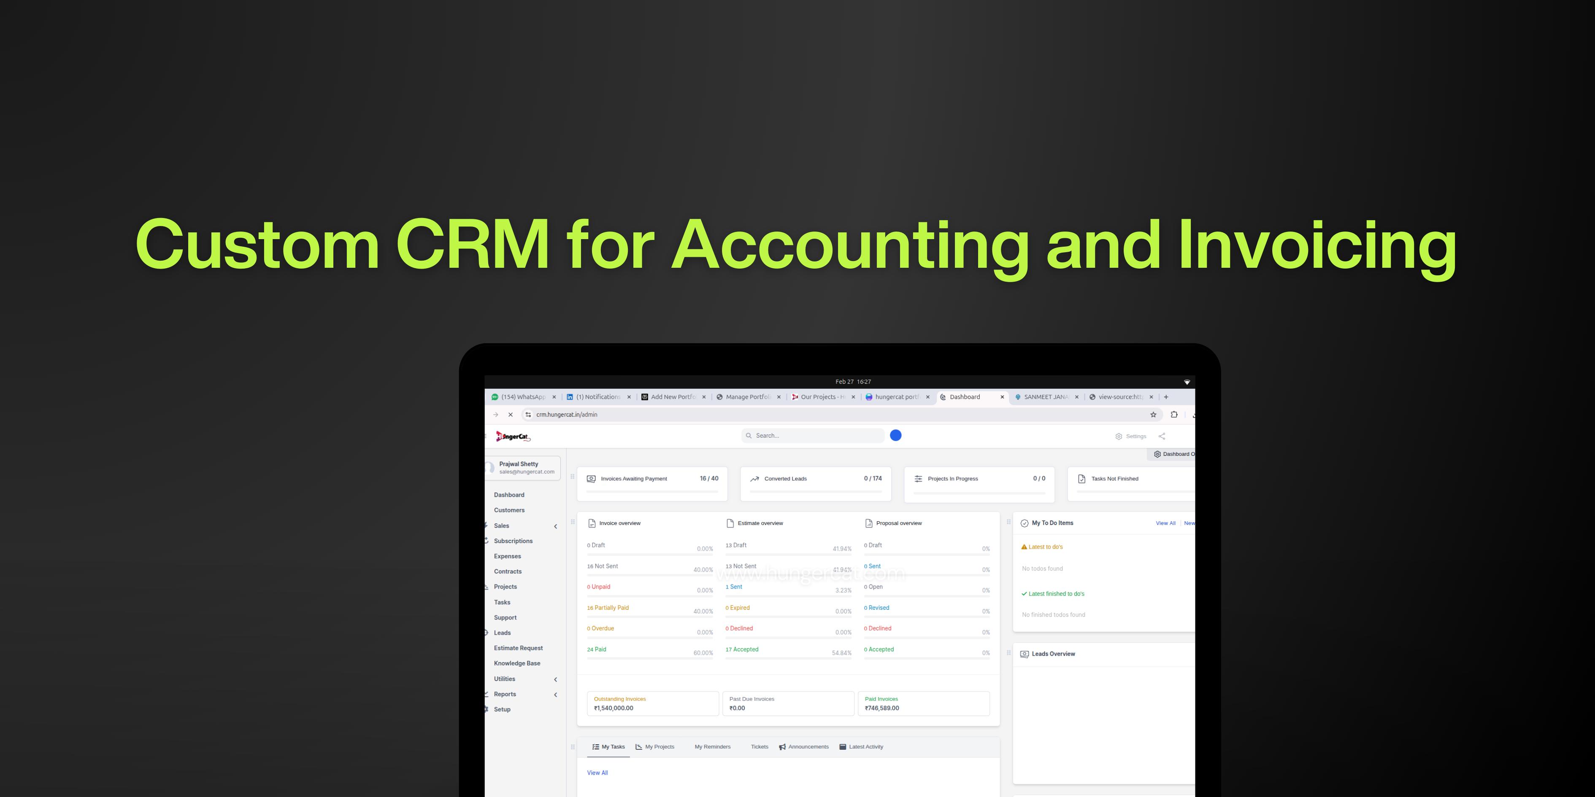Click the Projects In Progress filter icon
This screenshot has width=1595, height=797.
[919, 478]
